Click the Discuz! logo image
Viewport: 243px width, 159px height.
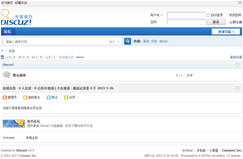[x=17, y=17]
